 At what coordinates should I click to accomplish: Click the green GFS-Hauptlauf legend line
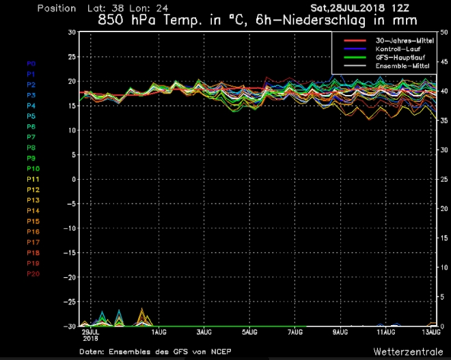[x=354, y=57]
